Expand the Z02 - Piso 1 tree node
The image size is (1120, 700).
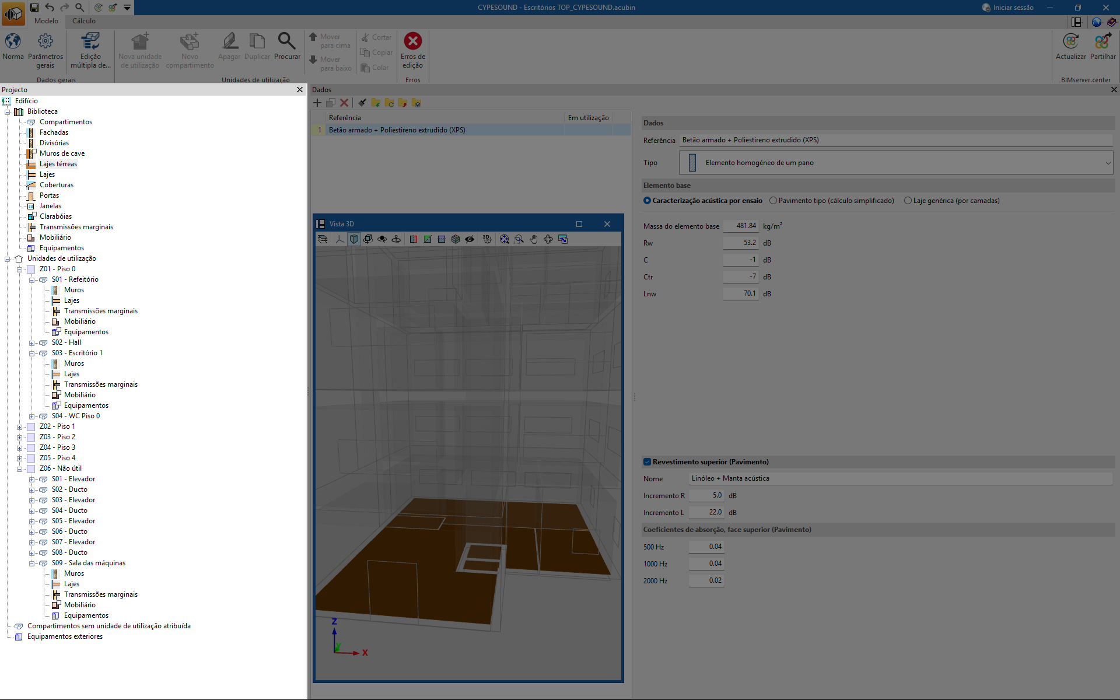[x=19, y=427]
